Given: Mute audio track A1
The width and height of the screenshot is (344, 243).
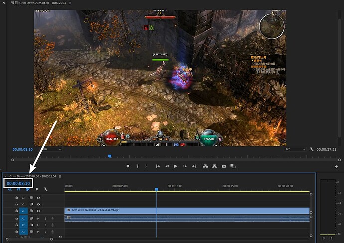Looking at the screenshot, I should pos(38,219).
